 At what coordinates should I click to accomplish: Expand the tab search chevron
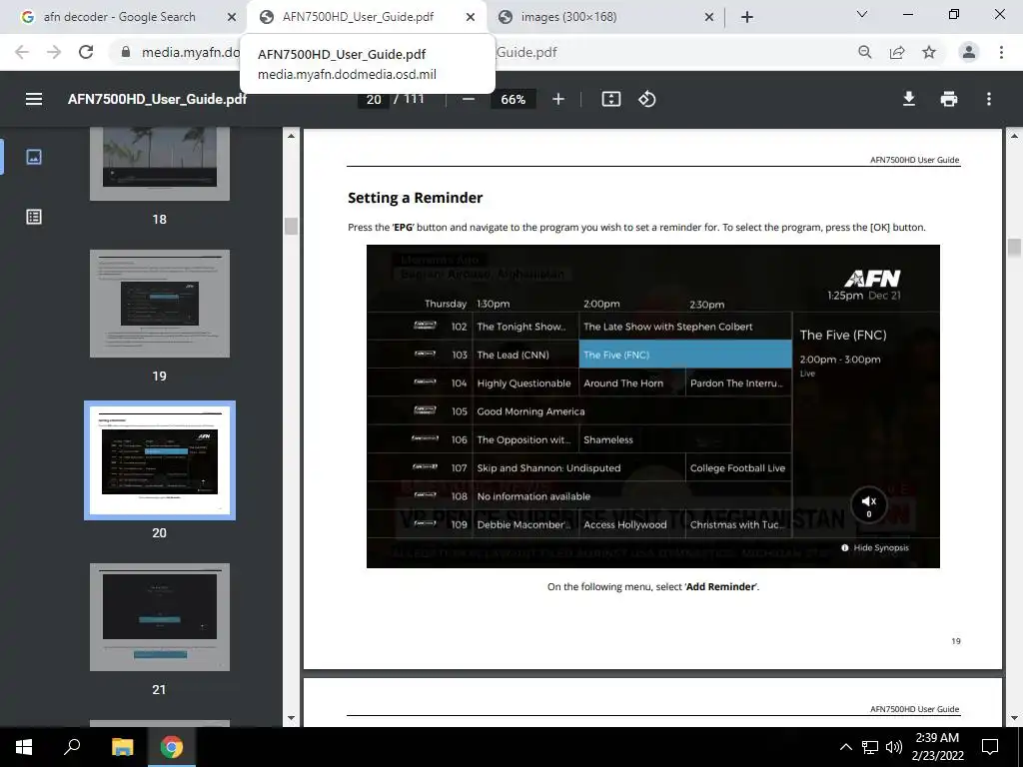pos(862,14)
